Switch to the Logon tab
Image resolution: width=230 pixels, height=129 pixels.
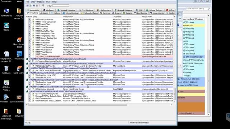click(44, 13)
